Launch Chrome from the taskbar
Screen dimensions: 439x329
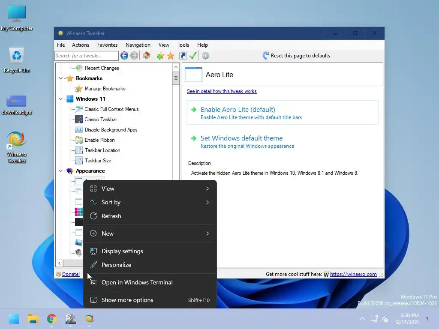tap(52, 319)
